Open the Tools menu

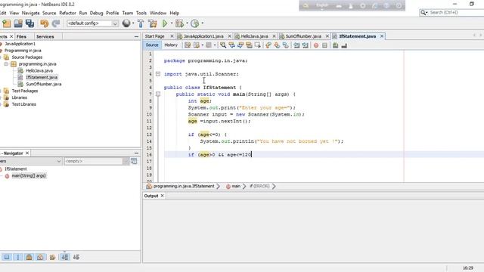click(141, 13)
